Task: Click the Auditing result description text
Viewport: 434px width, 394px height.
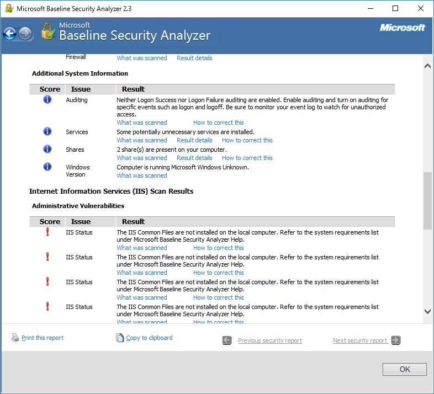Action: click(252, 107)
